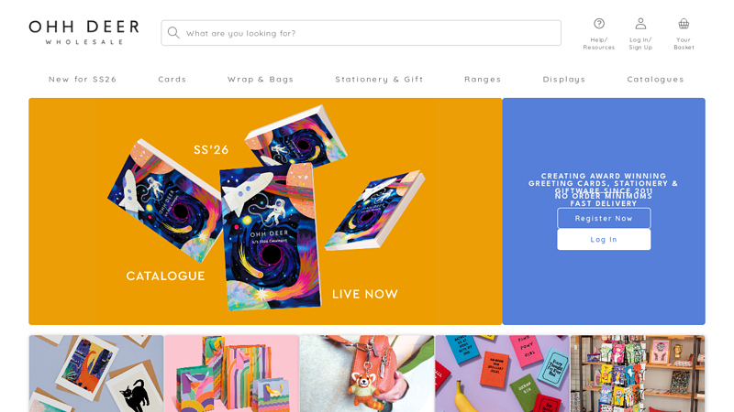Click the search magnifier icon
Image resolution: width=734 pixels, height=412 pixels.
(173, 33)
